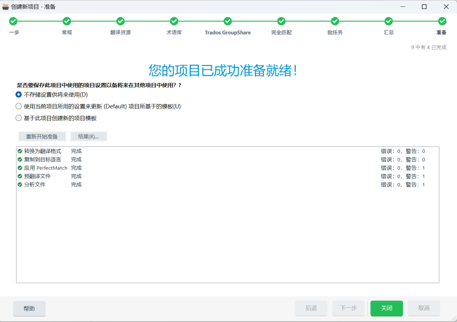Viewport: 457px width, 322px height.
Task: Click the 汇总 step checkmark icon
Action: [x=388, y=21]
